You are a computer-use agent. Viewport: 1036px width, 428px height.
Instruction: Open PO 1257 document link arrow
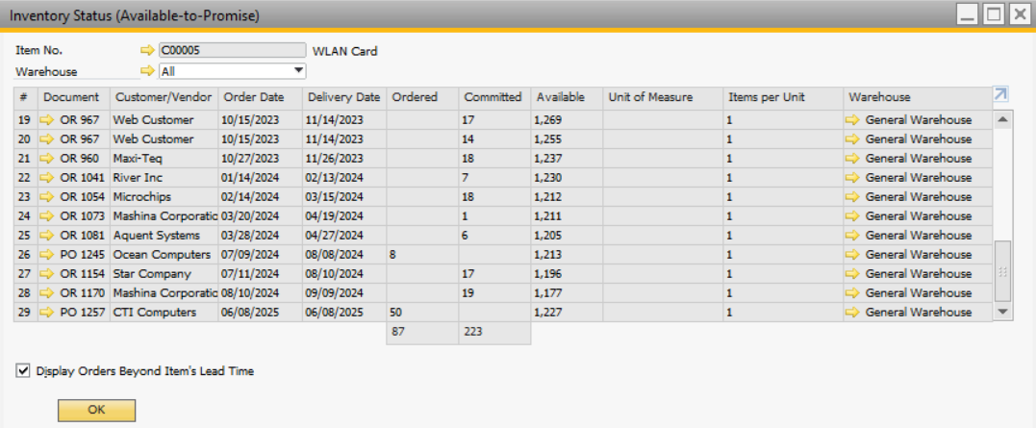coord(47,312)
